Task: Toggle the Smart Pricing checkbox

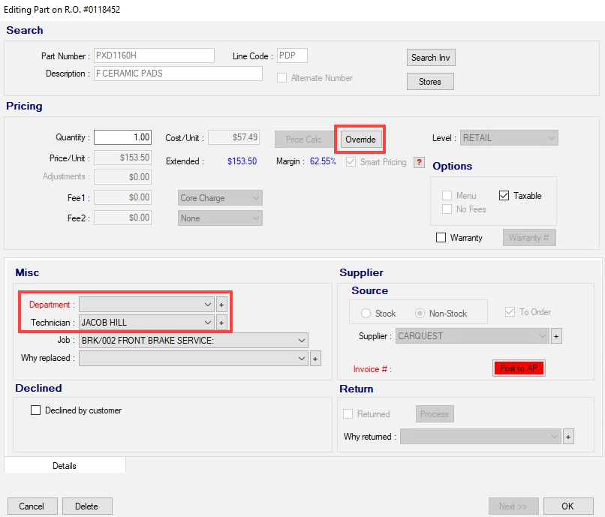Action: tap(351, 161)
